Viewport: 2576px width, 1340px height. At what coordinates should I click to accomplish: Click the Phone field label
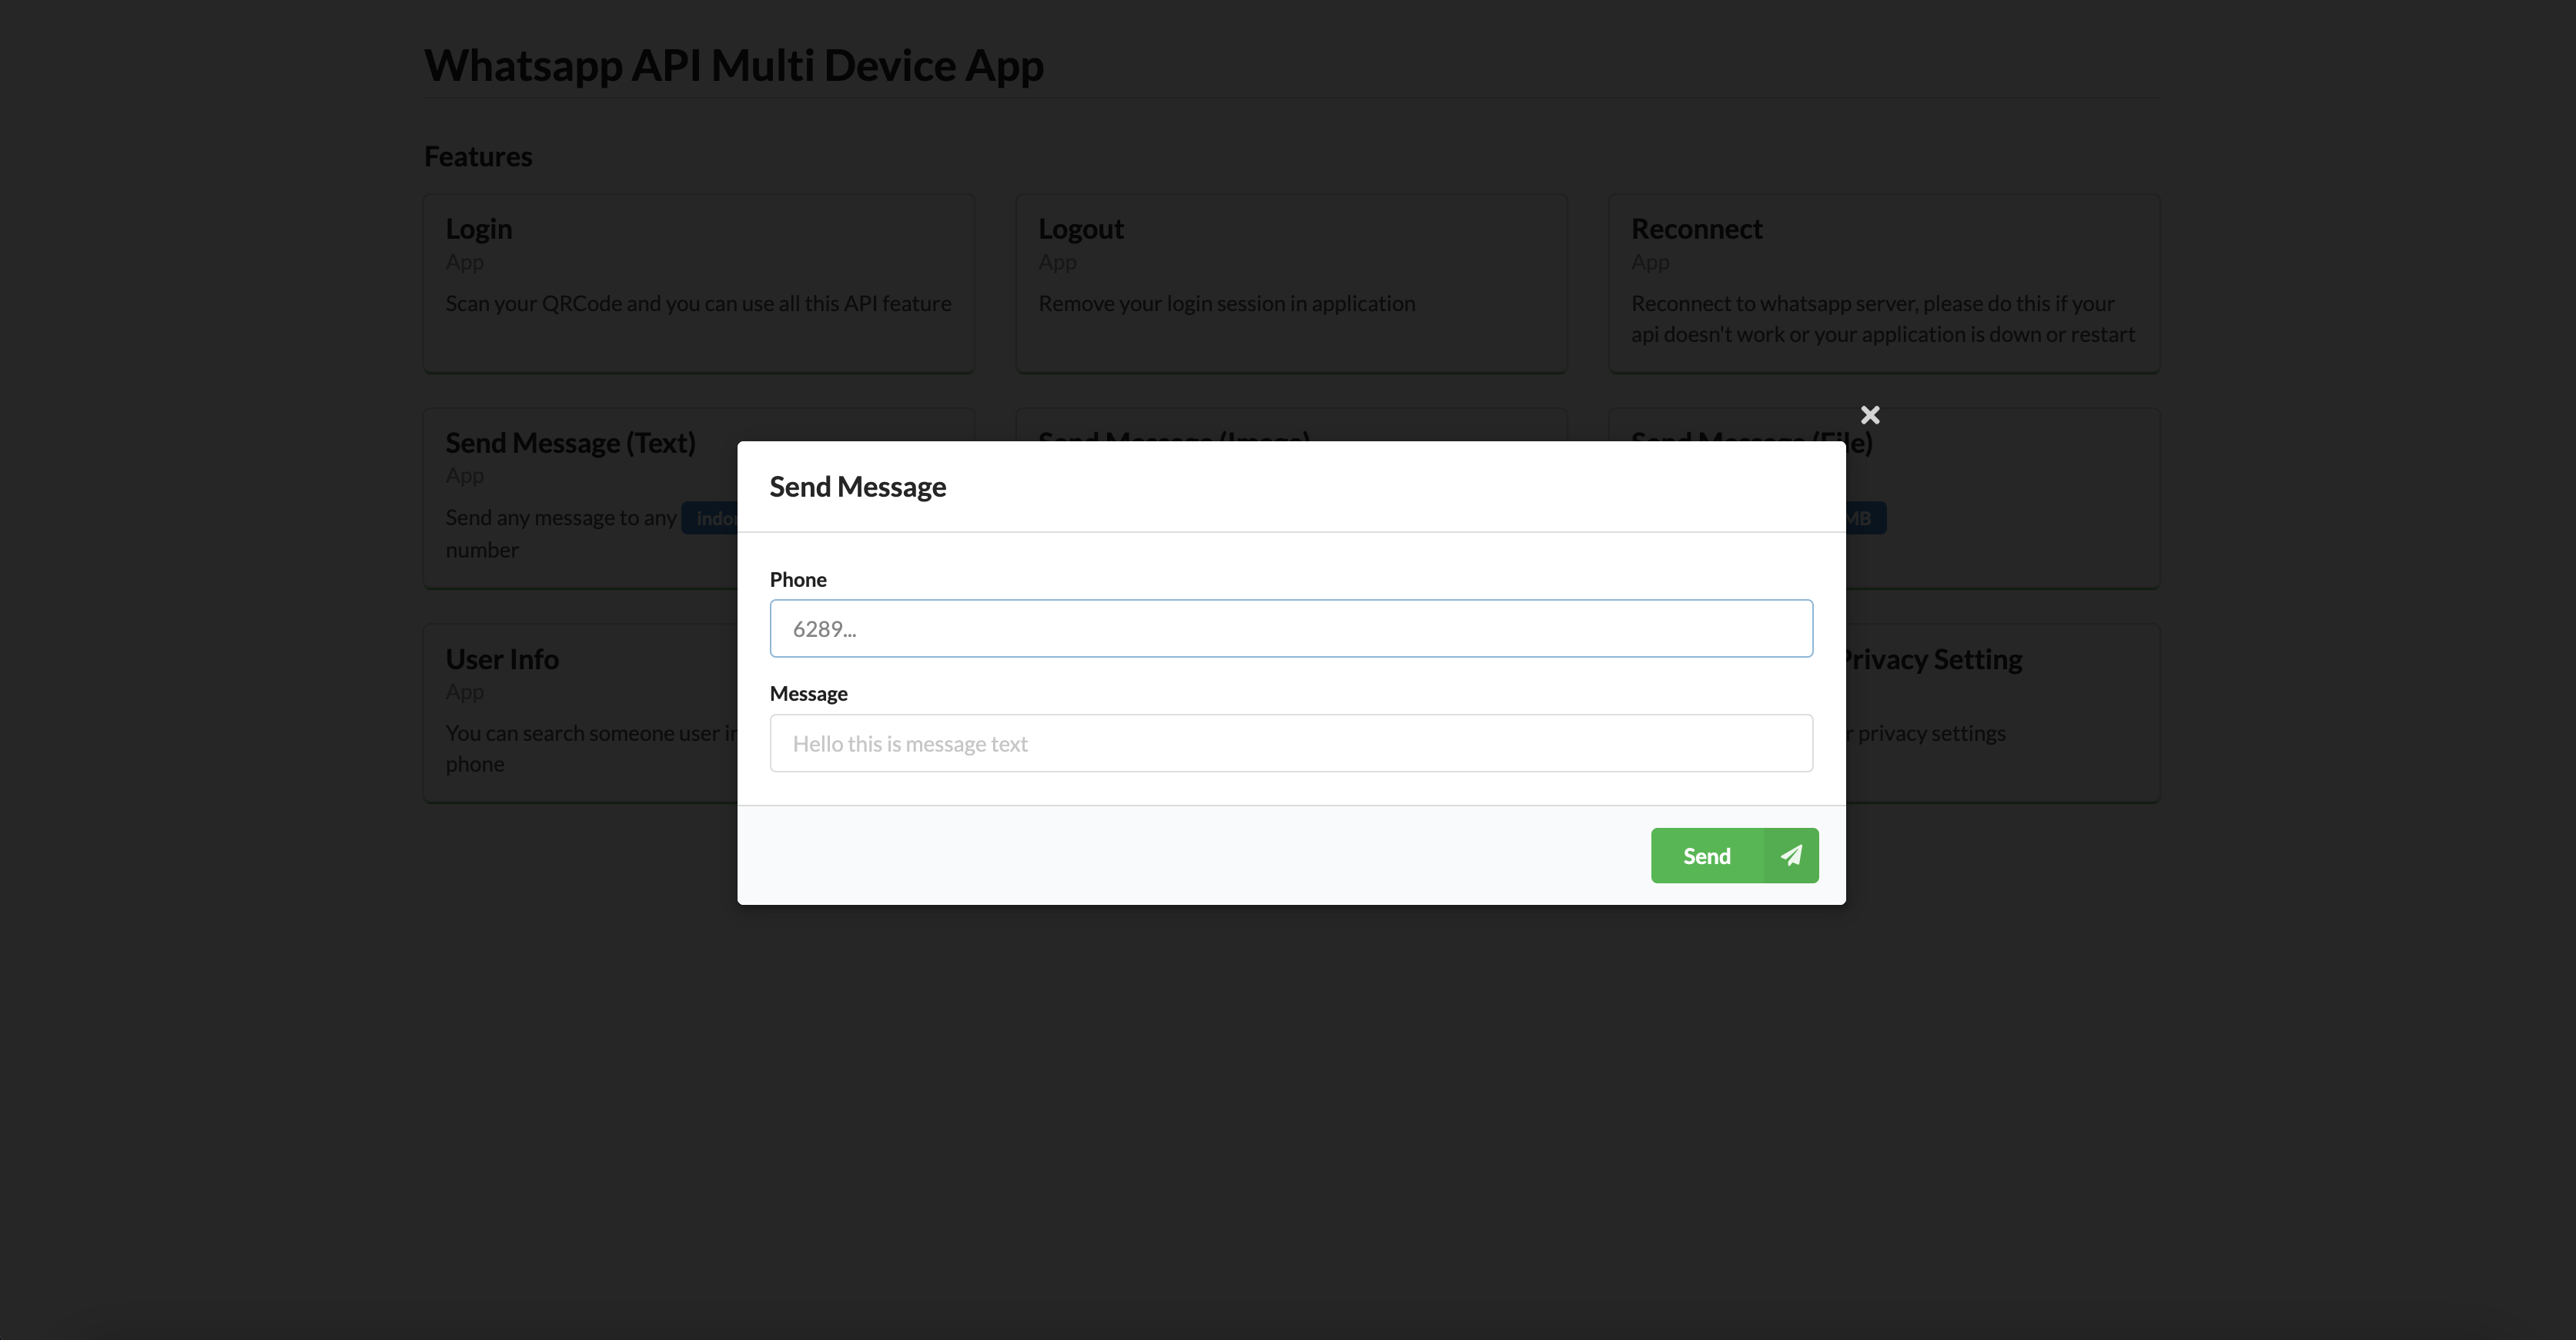click(x=798, y=579)
